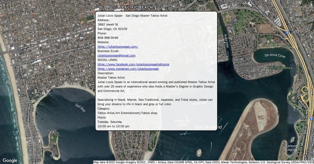Open the Instagram julianlouisspaan link
Viewport: 314px width, 164px height.
point(128,69)
